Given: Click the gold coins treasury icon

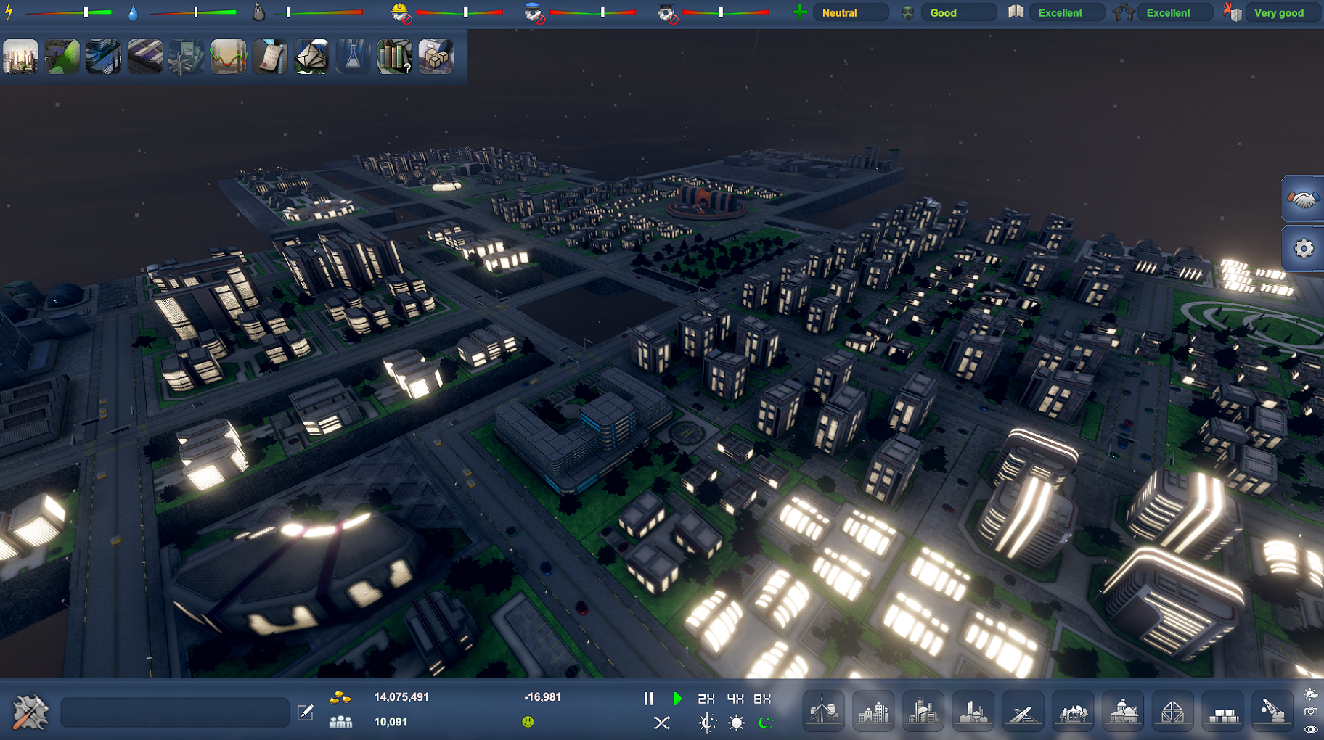Looking at the screenshot, I should (340, 697).
